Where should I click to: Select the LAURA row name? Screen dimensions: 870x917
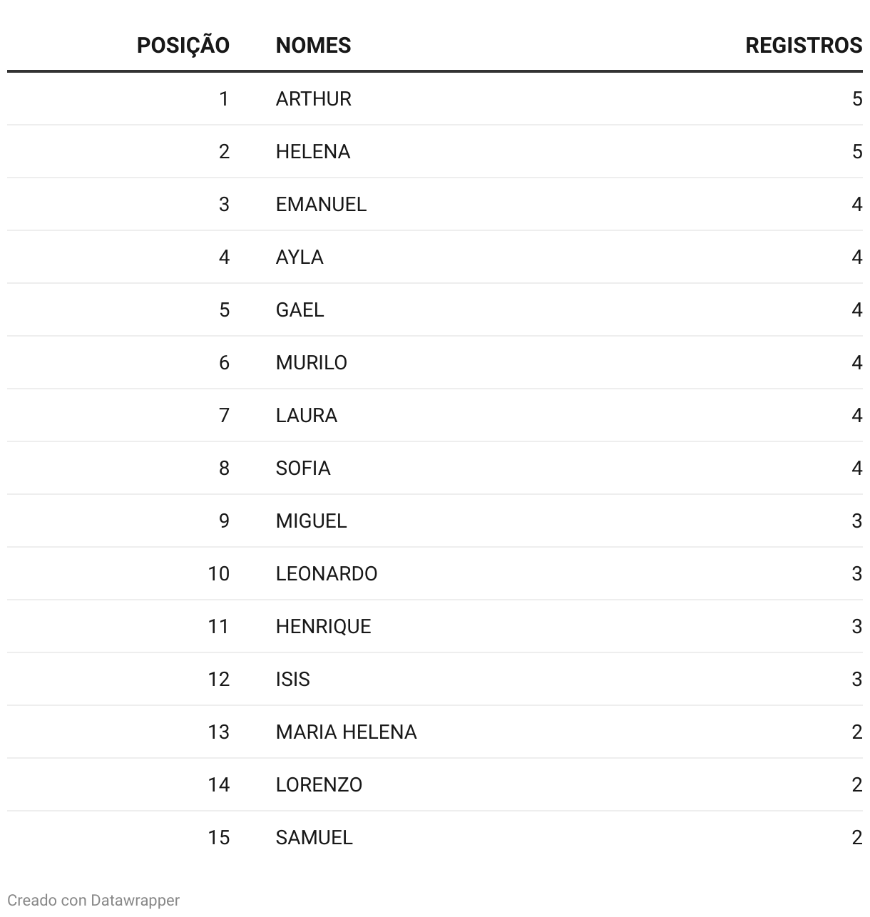coord(306,415)
